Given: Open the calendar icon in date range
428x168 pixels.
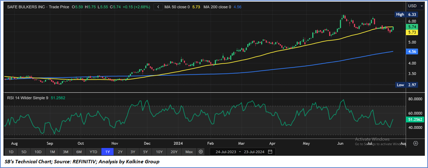Looking at the screenshot, I should pos(270,152).
